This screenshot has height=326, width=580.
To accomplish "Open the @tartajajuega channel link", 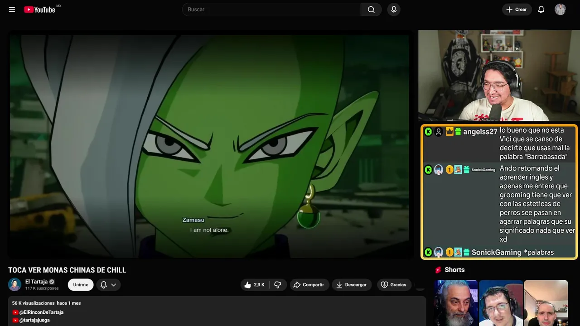I will (34, 320).
